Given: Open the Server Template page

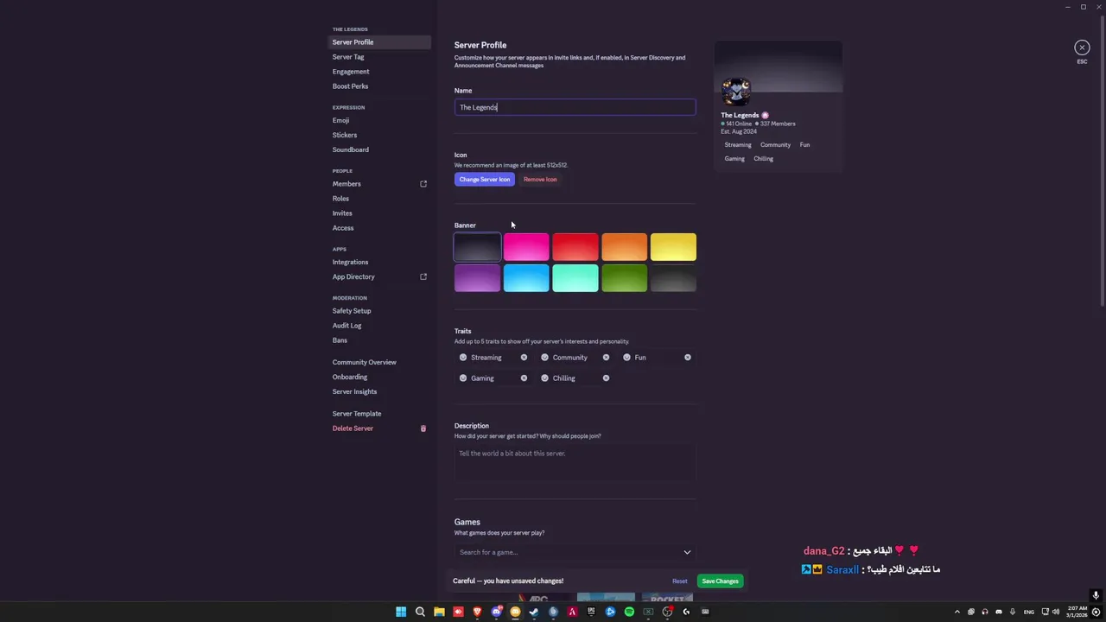Looking at the screenshot, I should pos(357,414).
